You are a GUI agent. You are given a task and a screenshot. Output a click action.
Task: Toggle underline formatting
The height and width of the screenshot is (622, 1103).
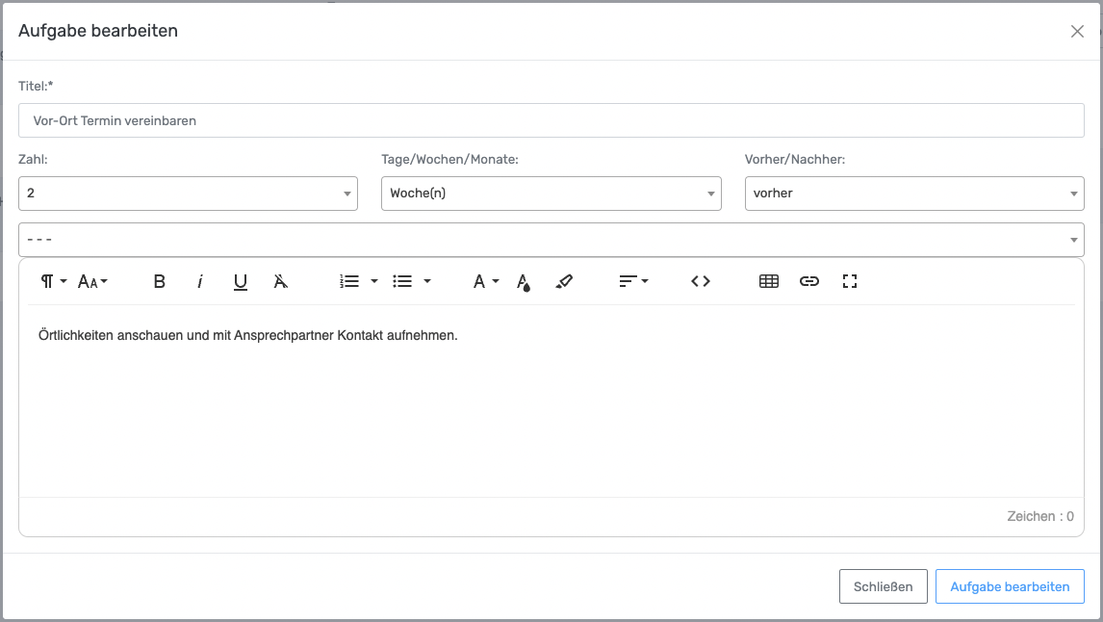click(x=241, y=281)
